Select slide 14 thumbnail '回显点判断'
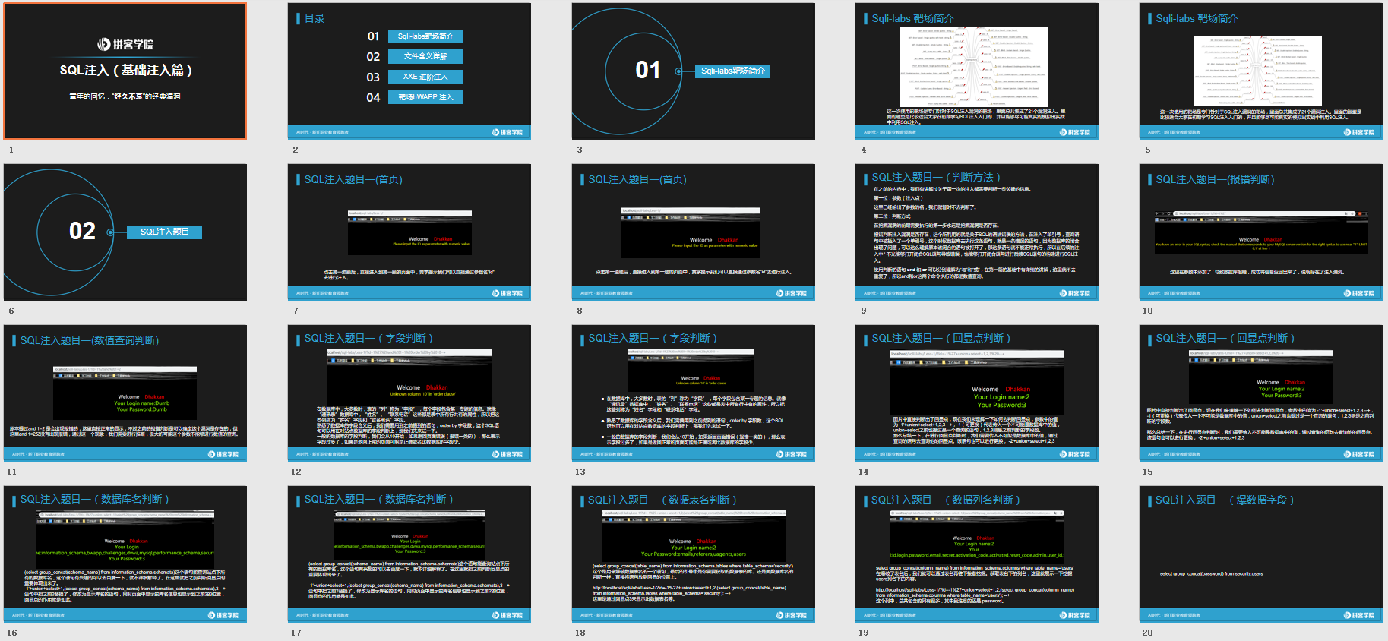The image size is (1388, 641). pyautogui.click(x=977, y=393)
